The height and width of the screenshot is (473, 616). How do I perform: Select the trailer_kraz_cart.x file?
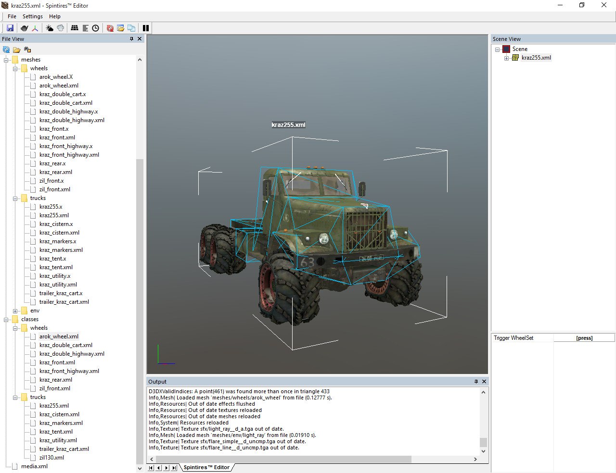point(61,293)
